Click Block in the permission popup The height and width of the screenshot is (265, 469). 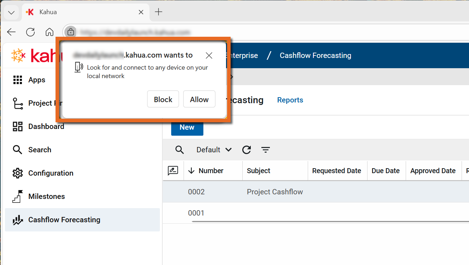[163, 99]
